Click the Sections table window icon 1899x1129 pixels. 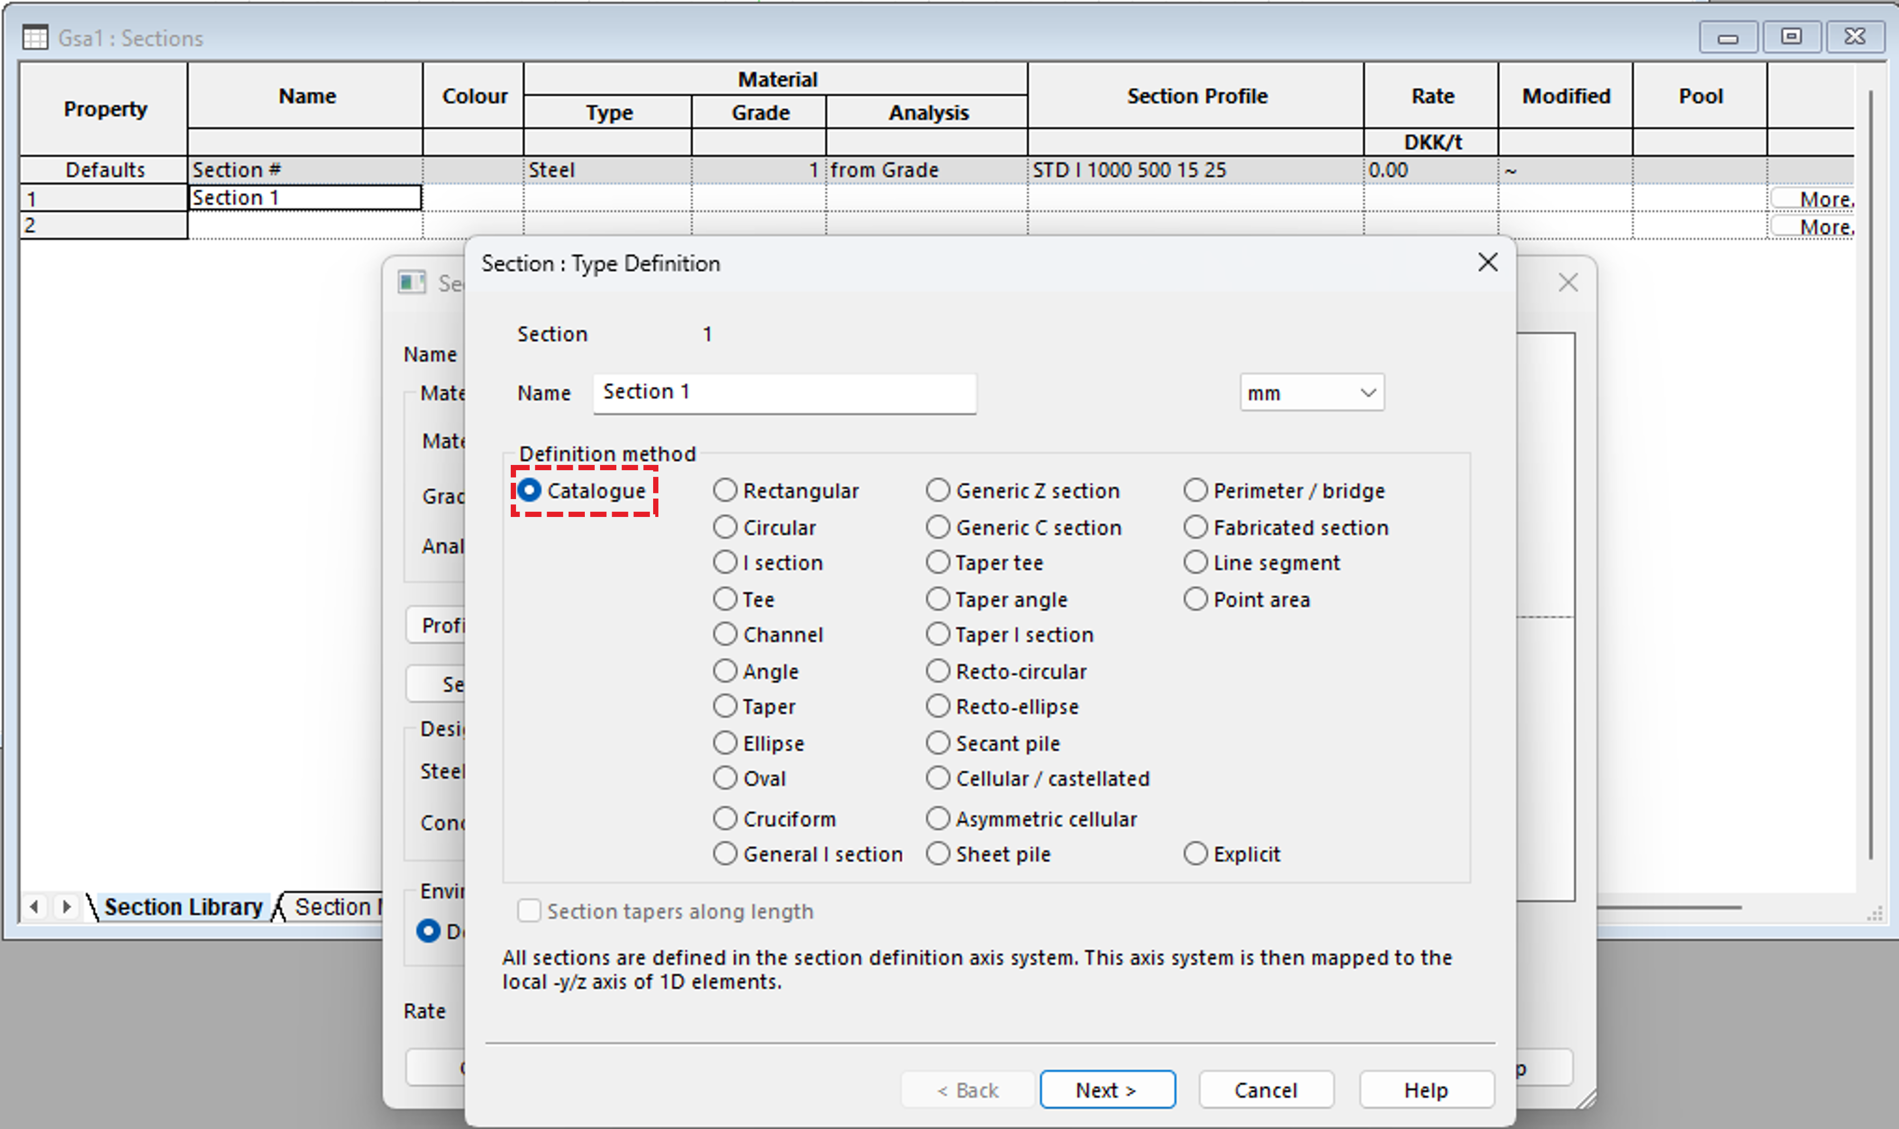point(34,37)
